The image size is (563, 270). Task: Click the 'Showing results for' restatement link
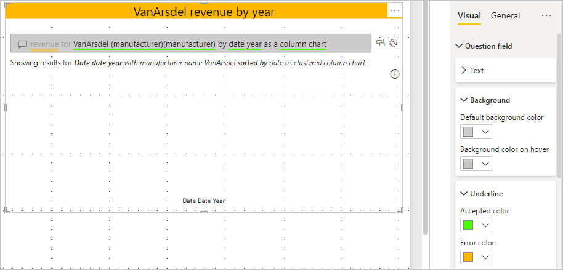coord(220,63)
